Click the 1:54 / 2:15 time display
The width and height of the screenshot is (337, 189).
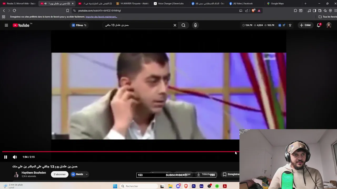click(x=28, y=157)
